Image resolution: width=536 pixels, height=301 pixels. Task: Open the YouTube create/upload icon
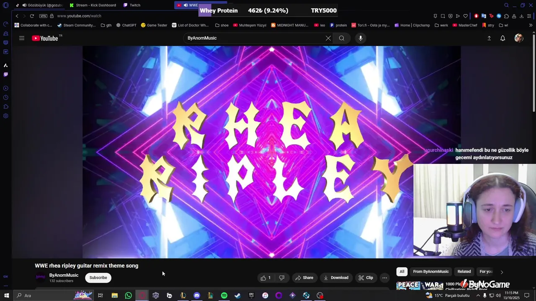[x=489, y=38]
